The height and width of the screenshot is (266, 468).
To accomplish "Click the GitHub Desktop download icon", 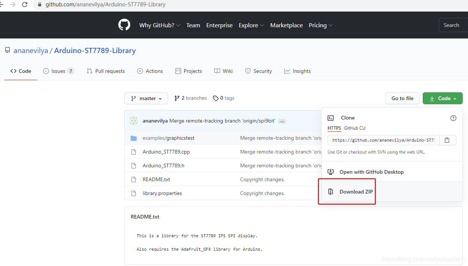I will tap(331, 172).
